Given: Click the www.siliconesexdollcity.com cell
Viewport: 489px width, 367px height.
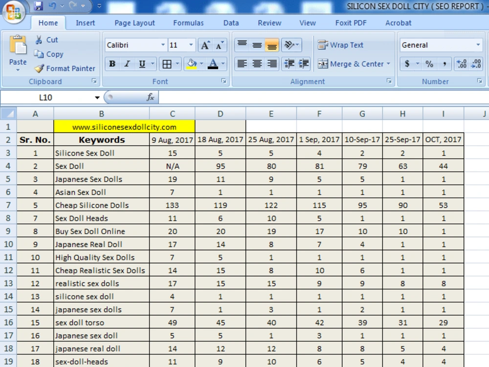Looking at the screenshot, I should click(124, 127).
